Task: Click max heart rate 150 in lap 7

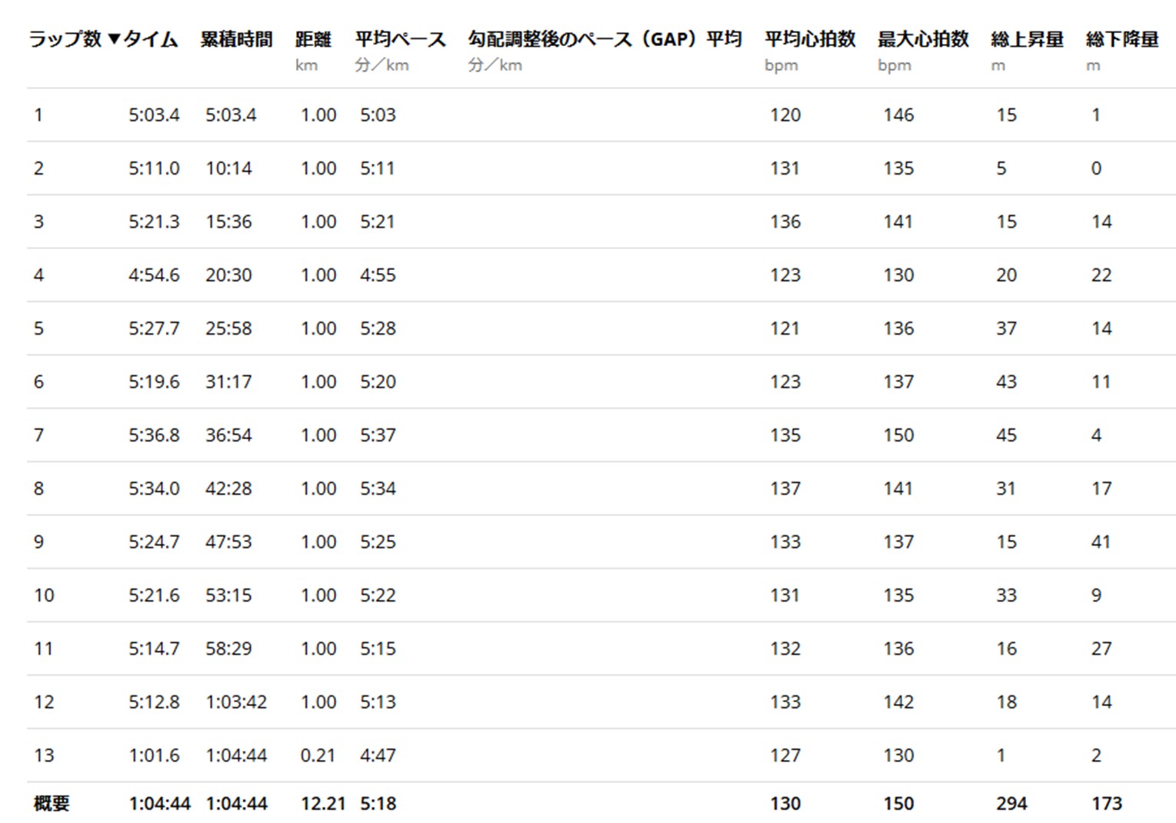Action: (898, 435)
